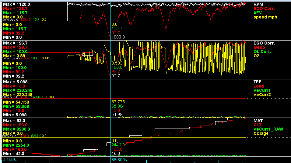The image size is (291, 163).
Task: Select the yellow veCurr2 legend label
Action: (262, 95)
